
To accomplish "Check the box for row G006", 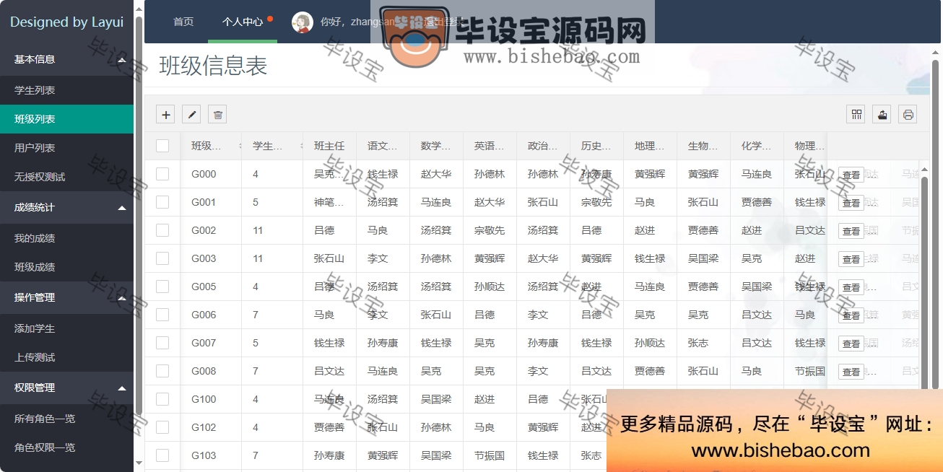I will pos(162,315).
